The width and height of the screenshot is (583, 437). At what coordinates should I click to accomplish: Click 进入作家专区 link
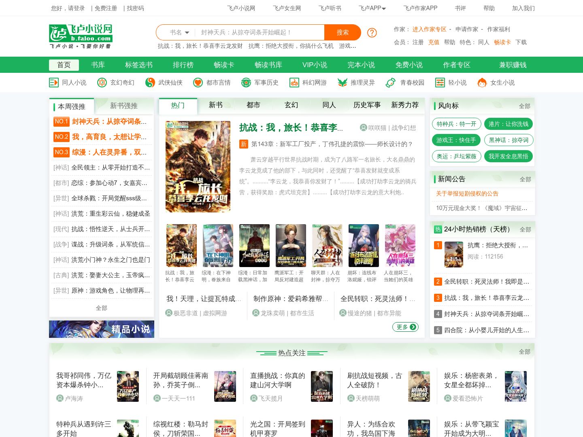click(429, 29)
